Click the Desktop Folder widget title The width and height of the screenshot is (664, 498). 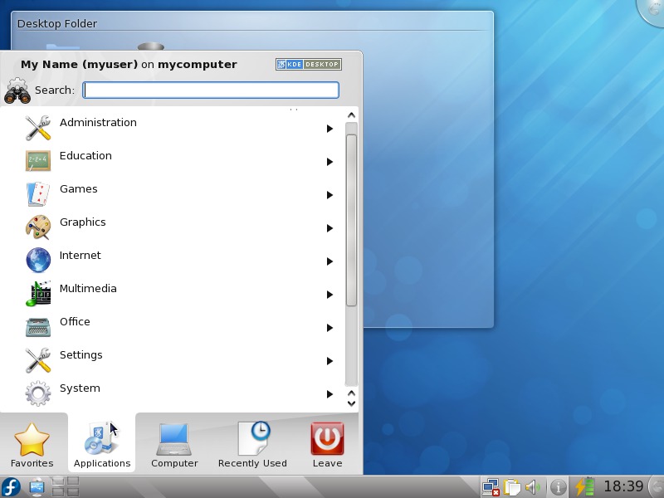pos(57,24)
